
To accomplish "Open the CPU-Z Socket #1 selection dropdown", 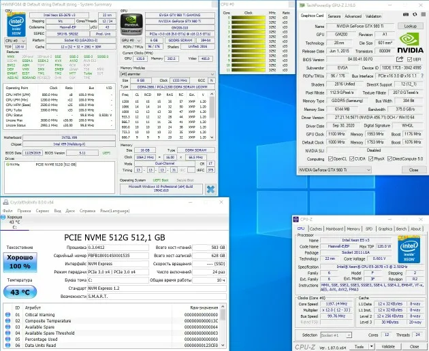I will [336, 335].
